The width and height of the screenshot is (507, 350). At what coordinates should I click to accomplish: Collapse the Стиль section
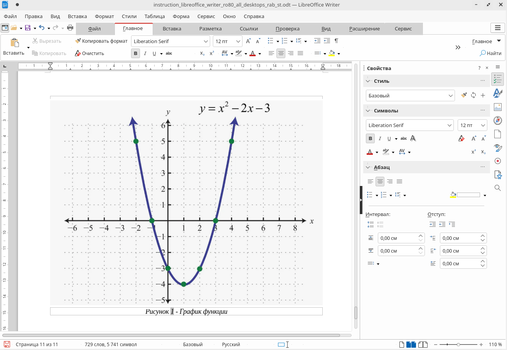(x=368, y=81)
